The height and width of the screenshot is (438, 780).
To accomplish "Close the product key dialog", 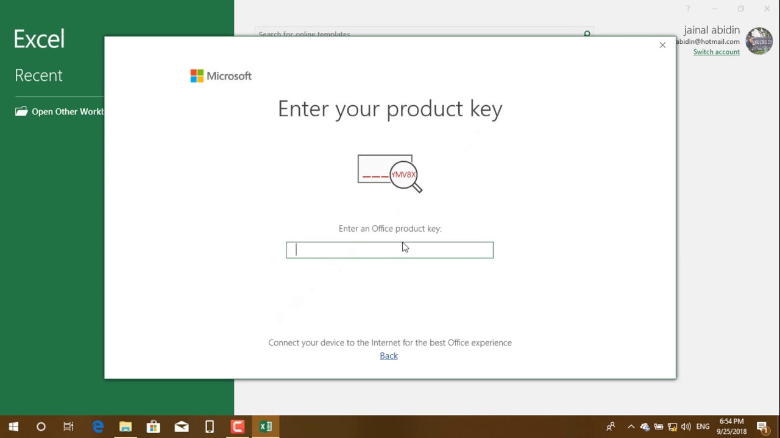I will [x=662, y=45].
